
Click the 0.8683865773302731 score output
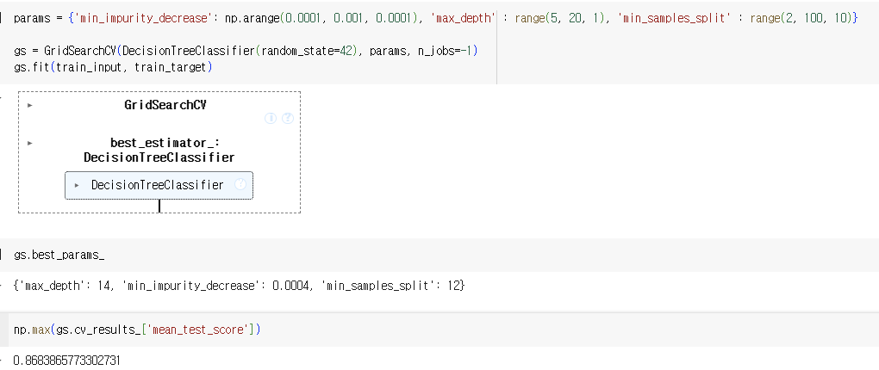(66, 360)
